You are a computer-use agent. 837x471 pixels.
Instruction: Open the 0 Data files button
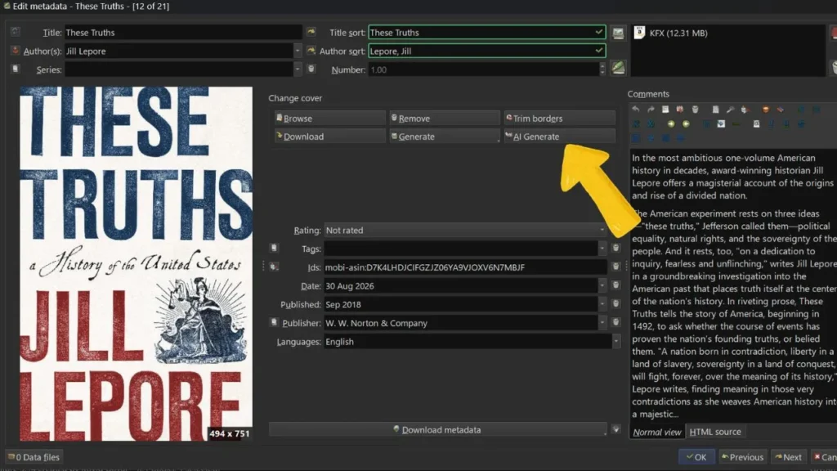(x=34, y=456)
